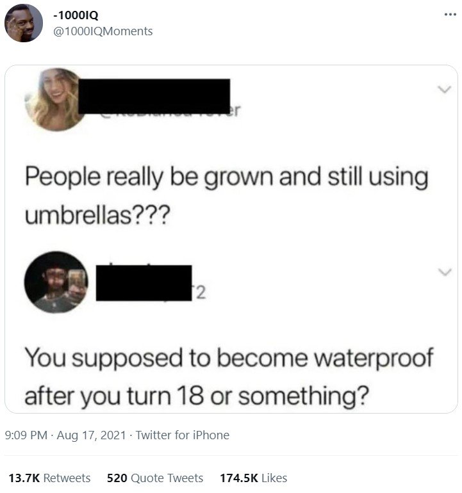The image size is (462, 493).
Task: View the 520 Quote Tweets list
Action: coord(155,478)
